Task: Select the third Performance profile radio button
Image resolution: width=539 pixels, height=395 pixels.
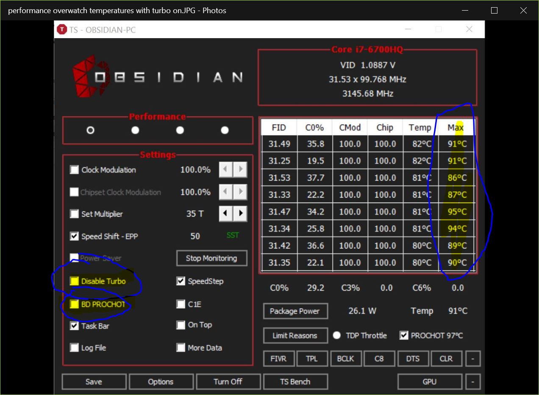Action: pos(180,130)
